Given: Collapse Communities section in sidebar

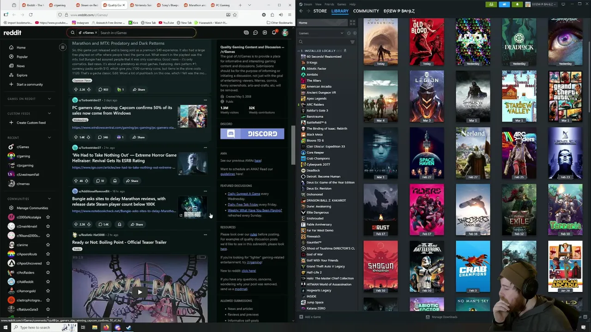Looking at the screenshot, I should click(x=49, y=199).
